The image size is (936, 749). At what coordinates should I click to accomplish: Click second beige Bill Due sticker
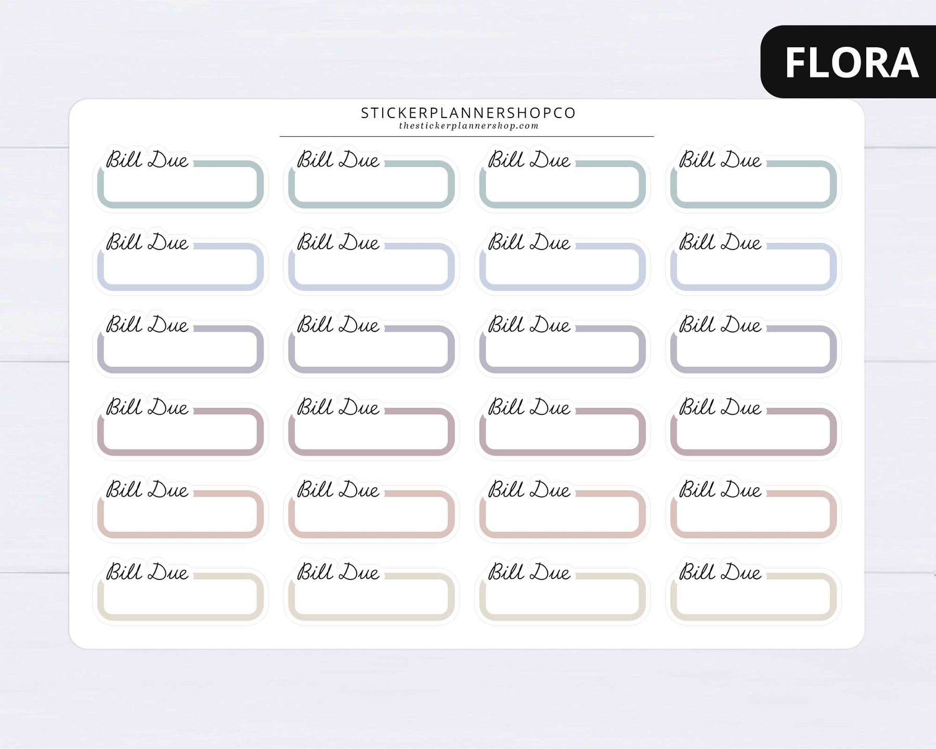[371, 590]
